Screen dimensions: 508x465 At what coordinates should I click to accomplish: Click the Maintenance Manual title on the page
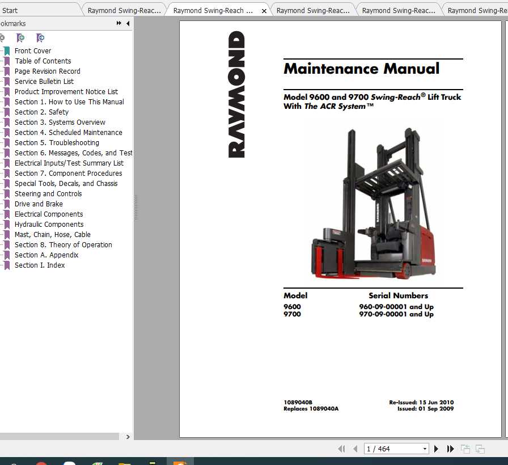[362, 69]
